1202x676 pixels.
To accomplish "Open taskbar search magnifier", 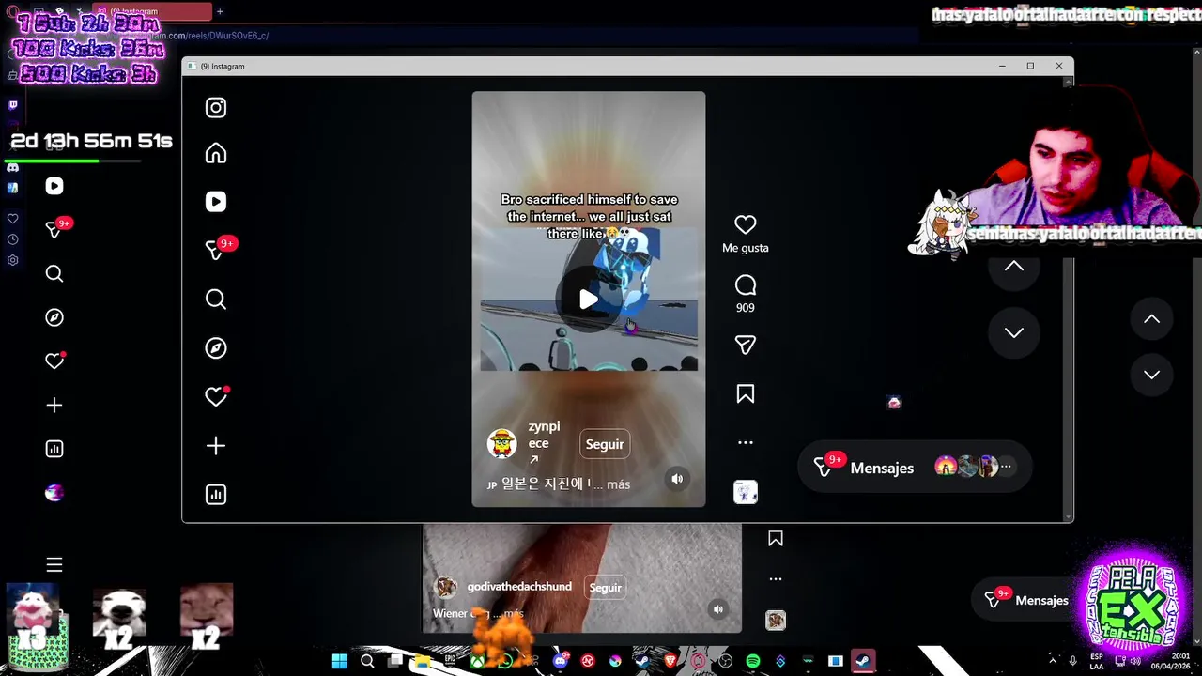I will (367, 661).
